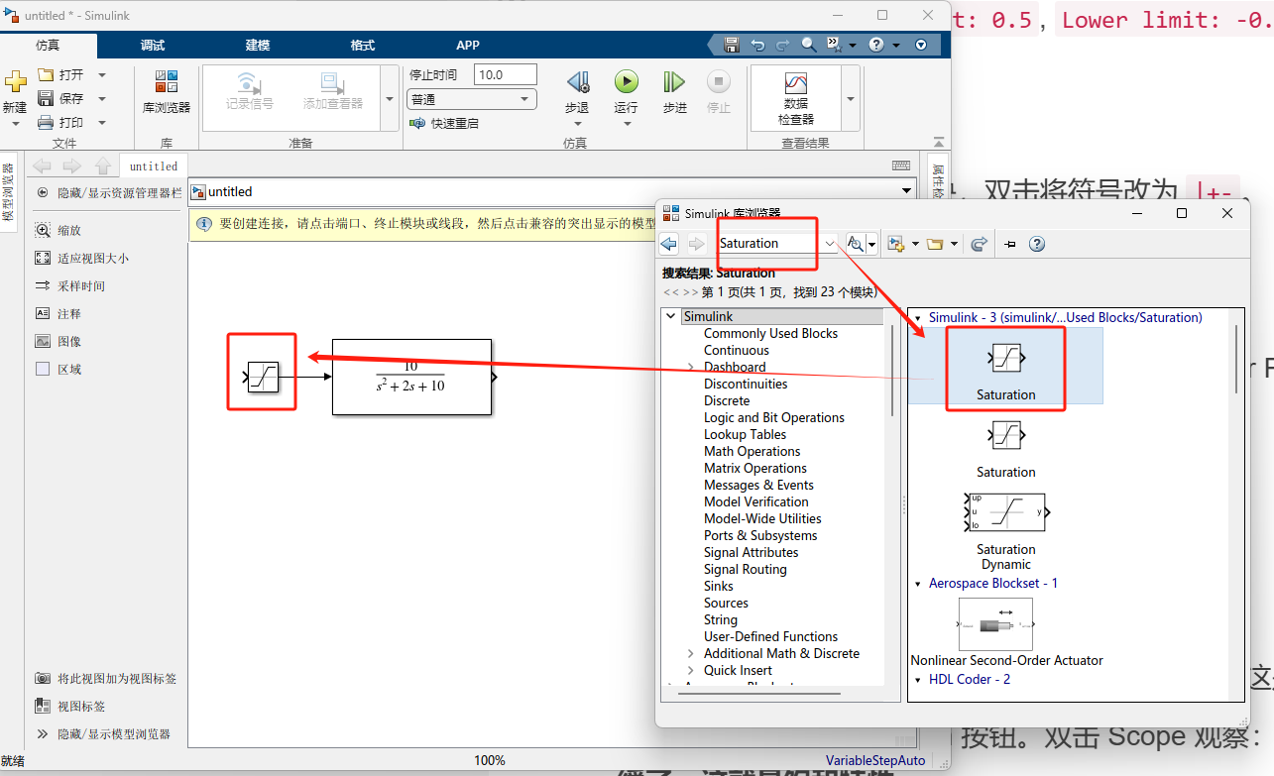Select Discontinuities in library tree
Viewport: 1274px width, 776px height.
pos(746,384)
